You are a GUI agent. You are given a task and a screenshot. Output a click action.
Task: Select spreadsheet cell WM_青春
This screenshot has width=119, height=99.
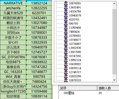pos(13,77)
